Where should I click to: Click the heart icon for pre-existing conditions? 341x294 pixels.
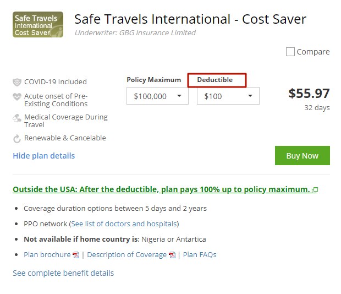point(17,96)
